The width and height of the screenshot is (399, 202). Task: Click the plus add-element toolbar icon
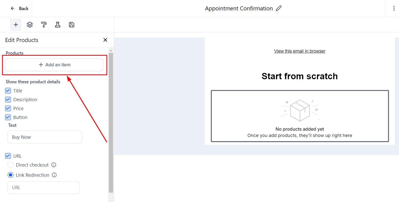click(16, 25)
